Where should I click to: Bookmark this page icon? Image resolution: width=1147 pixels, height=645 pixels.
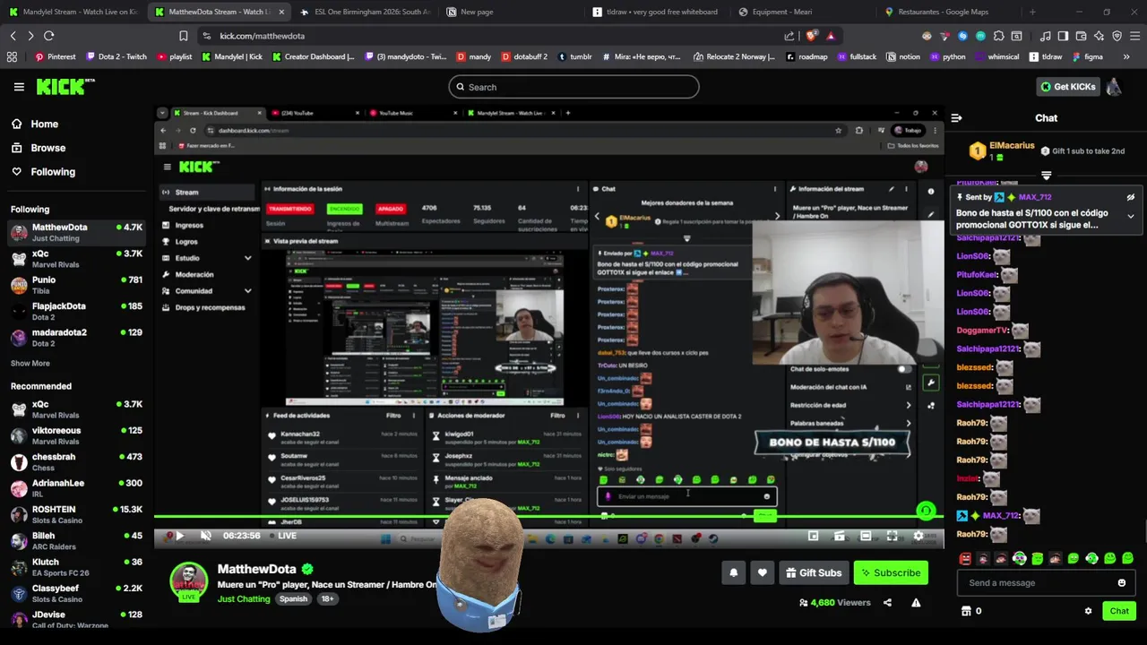click(x=183, y=36)
